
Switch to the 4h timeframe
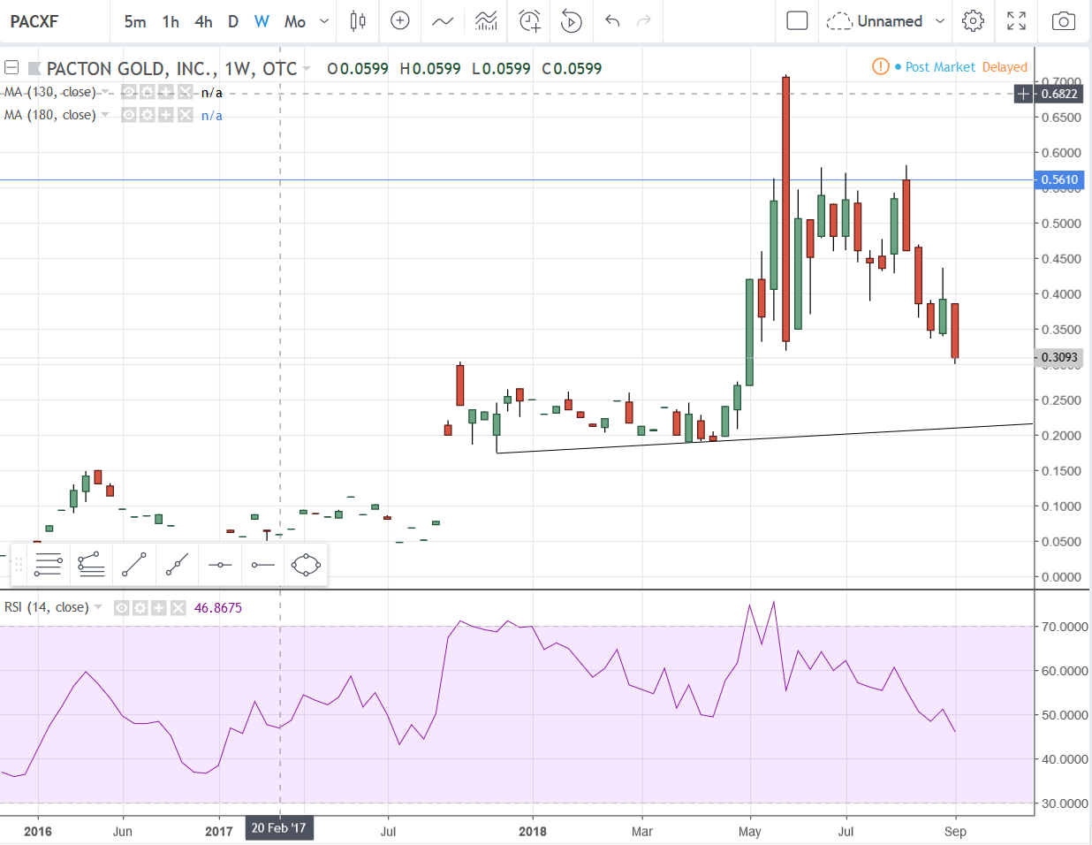pos(203,21)
